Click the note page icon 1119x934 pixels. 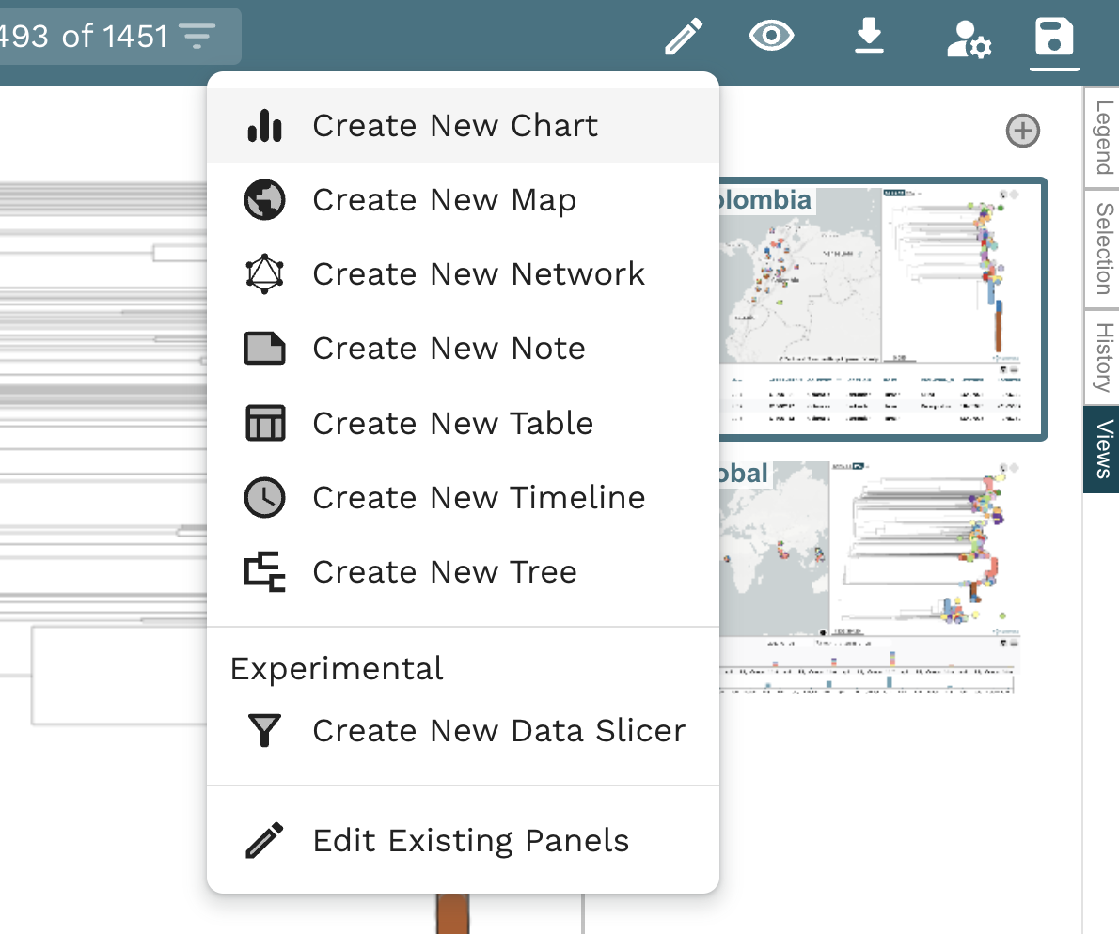click(x=265, y=349)
